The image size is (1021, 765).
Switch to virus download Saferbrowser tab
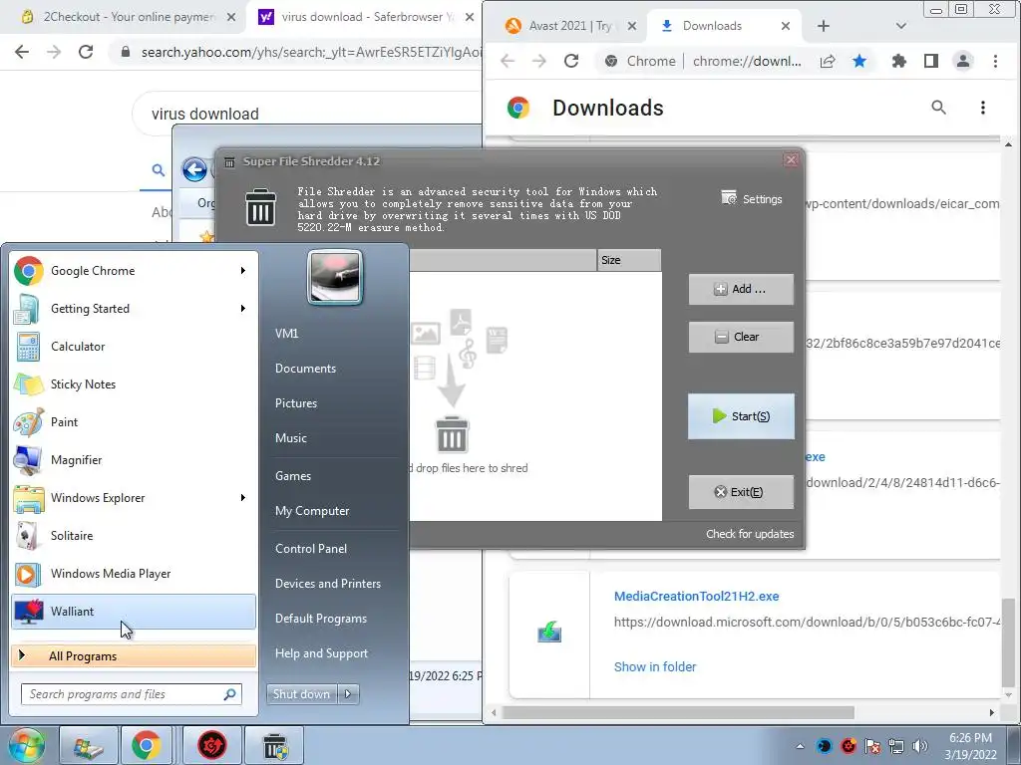click(366, 17)
